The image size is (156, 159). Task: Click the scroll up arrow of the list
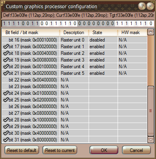coord(151,32)
